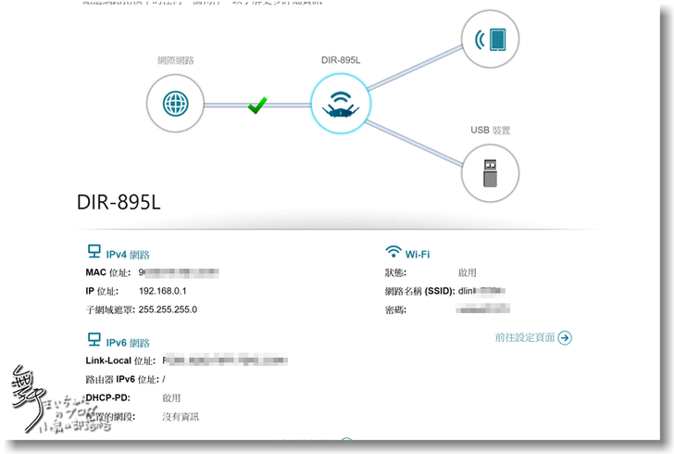The width and height of the screenshot is (674, 454).
Task: Click the USB 裝置 label
Action: click(x=490, y=130)
